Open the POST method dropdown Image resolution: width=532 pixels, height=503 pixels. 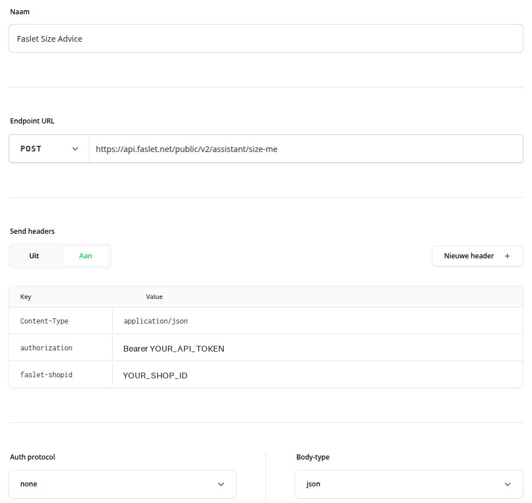[49, 149]
